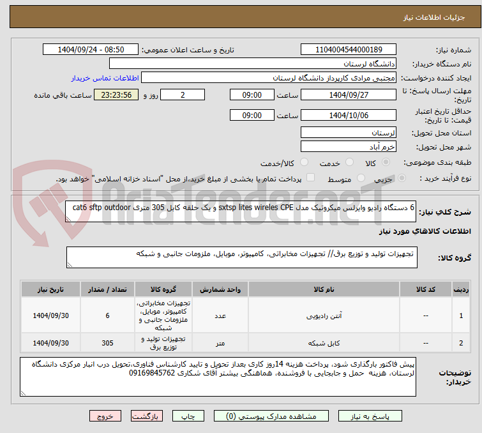482x433 pixels.
Task: Click the quantity cell showing 305
Action: tap(108, 343)
